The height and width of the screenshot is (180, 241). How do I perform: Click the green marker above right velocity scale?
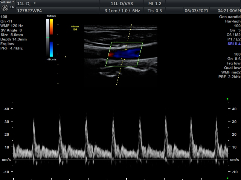point(227,99)
